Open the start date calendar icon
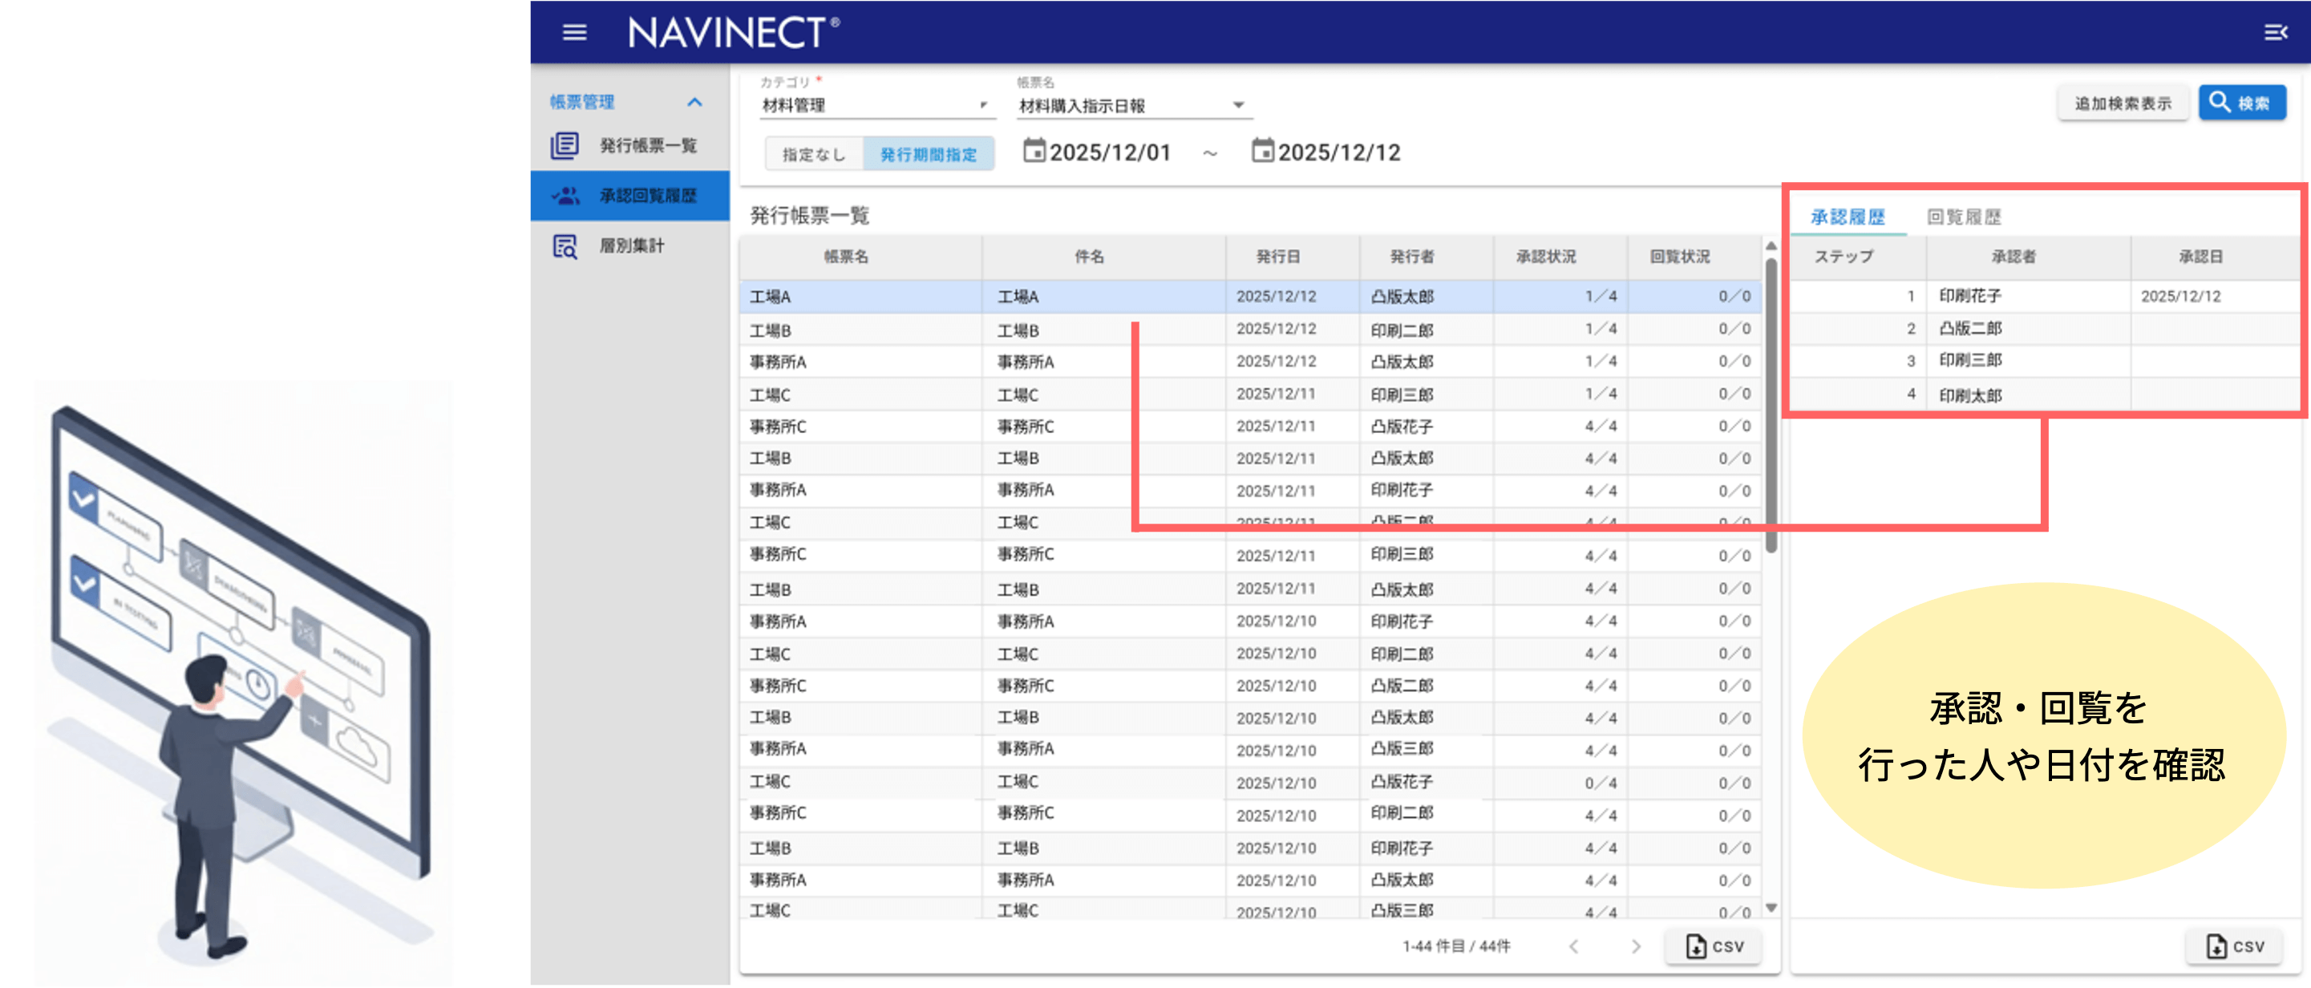Screen dimensions: 2311x988 tap(1034, 151)
